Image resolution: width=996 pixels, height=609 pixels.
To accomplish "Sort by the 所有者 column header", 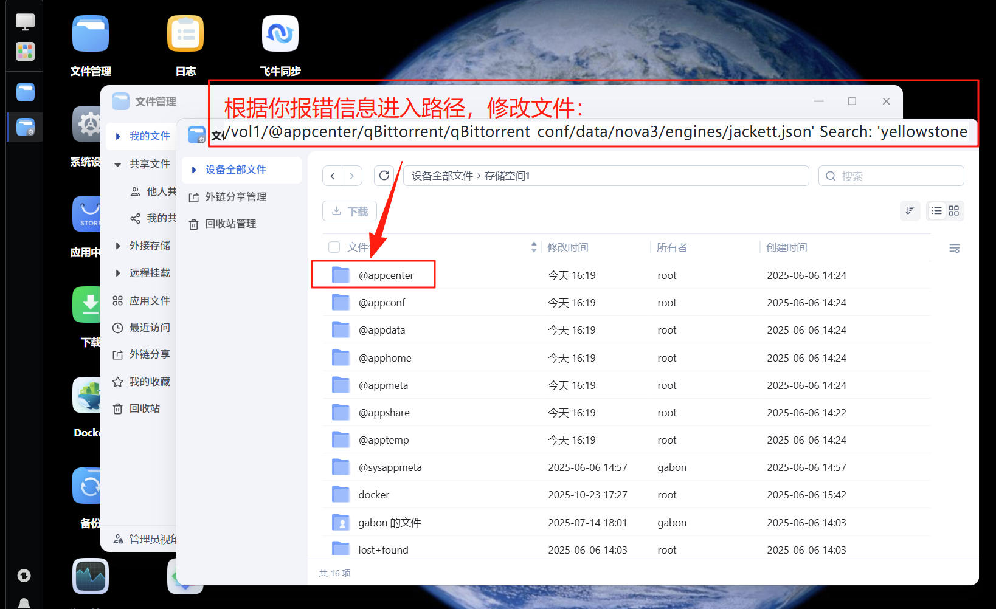I will (x=672, y=247).
